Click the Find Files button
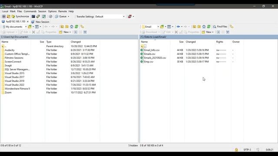This screenshot has width=278, height=156. coord(220,26)
